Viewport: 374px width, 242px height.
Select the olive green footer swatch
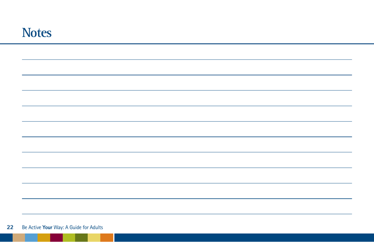[81, 238]
